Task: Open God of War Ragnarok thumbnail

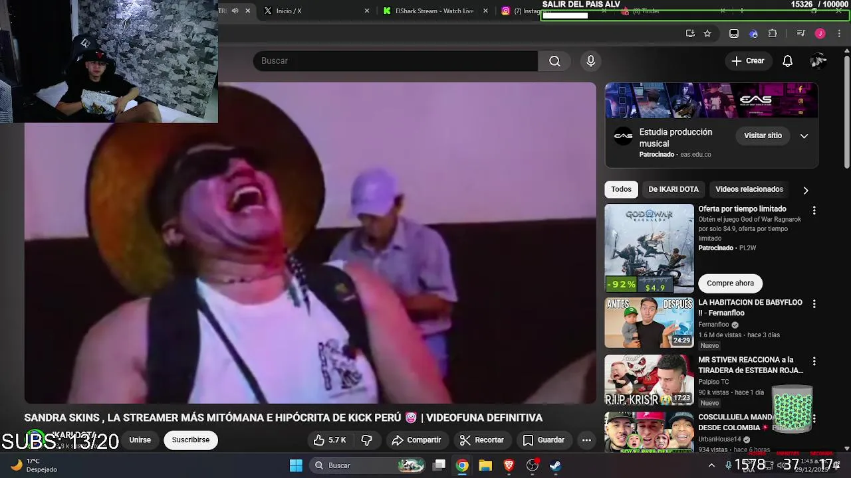Action: 650,248
